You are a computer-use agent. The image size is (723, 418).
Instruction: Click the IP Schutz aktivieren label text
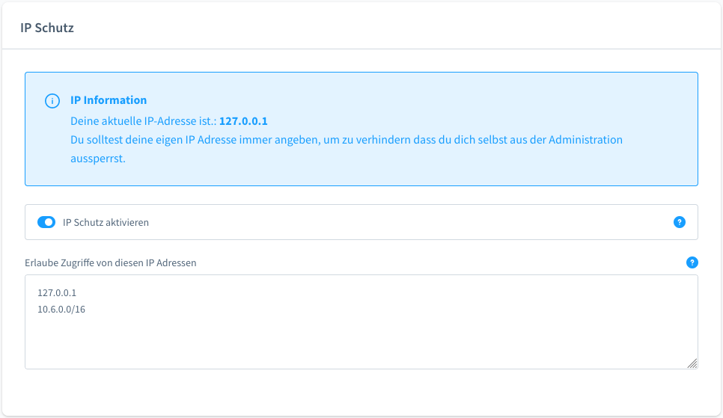pos(106,222)
